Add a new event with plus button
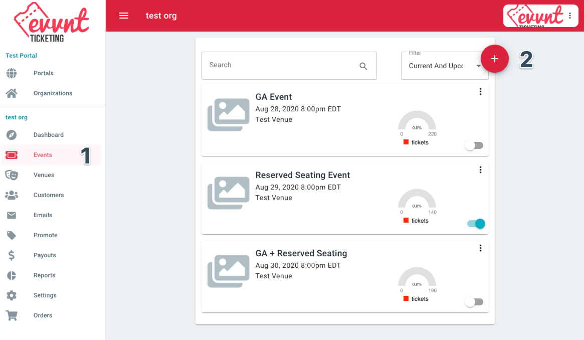This screenshot has width=584, height=340. (x=495, y=59)
